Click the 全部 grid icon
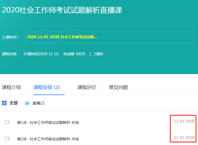The height and width of the screenshot is (145, 198). click(x=4, y=103)
